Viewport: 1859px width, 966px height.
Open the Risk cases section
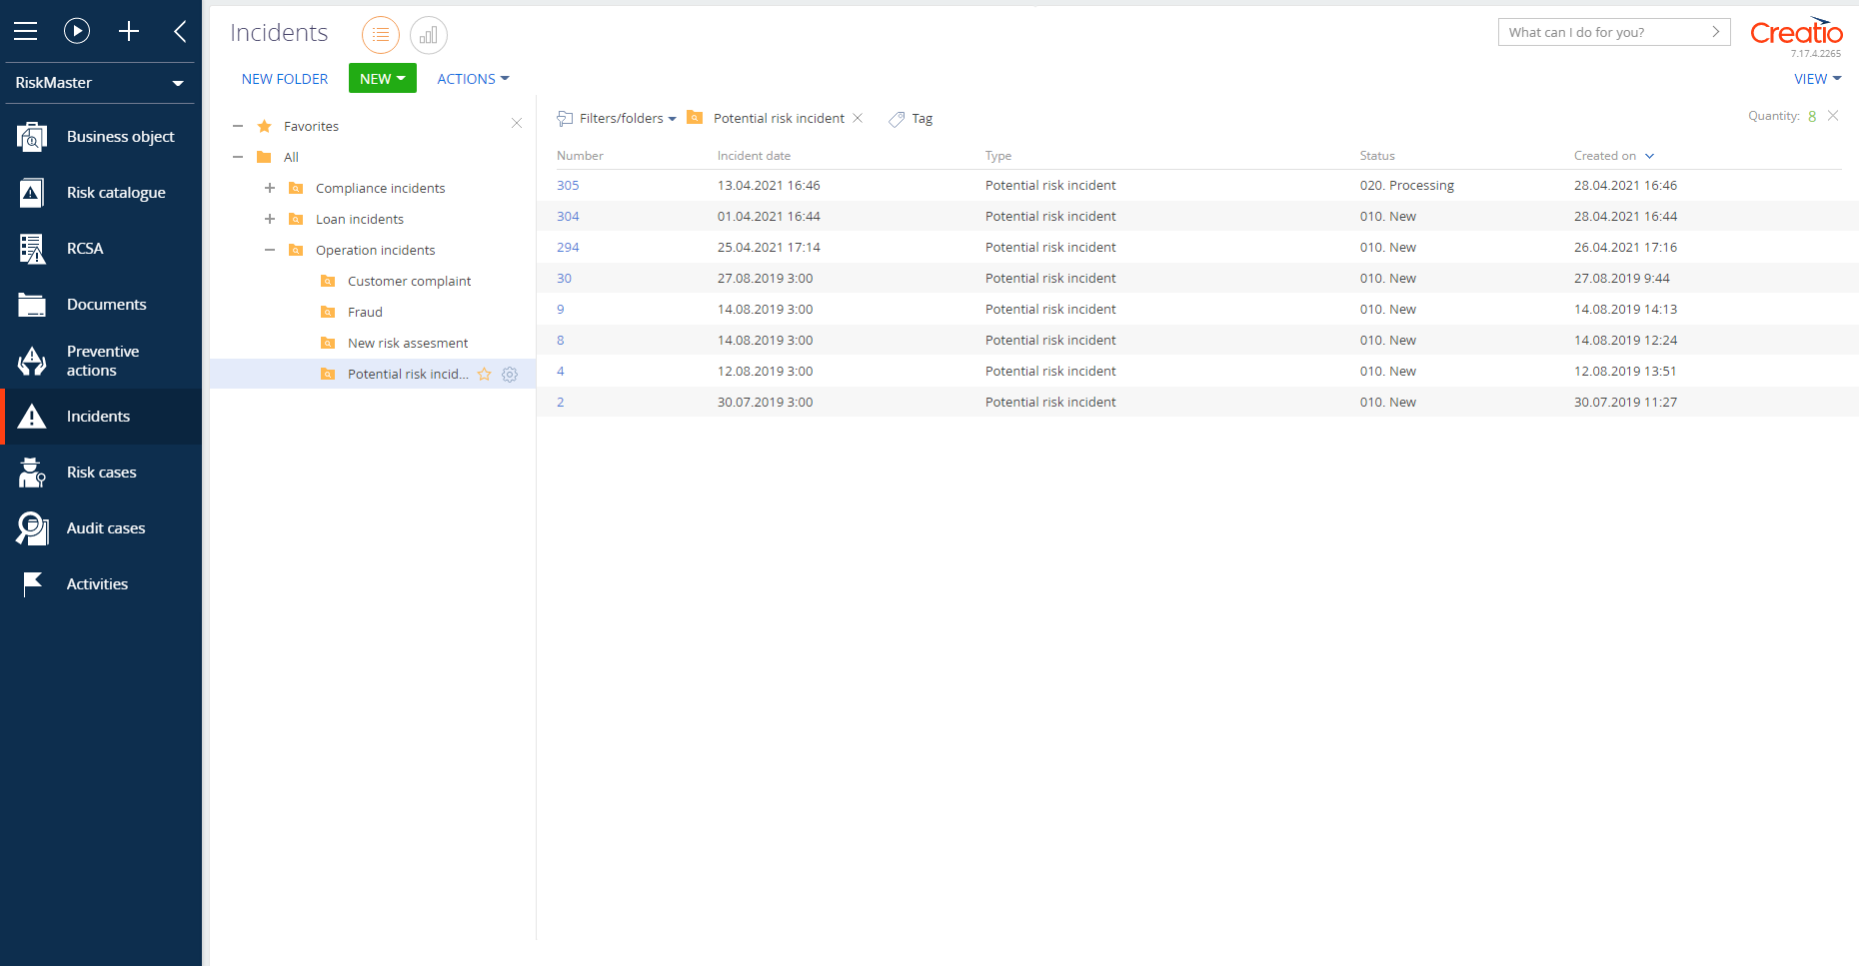[101, 473]
